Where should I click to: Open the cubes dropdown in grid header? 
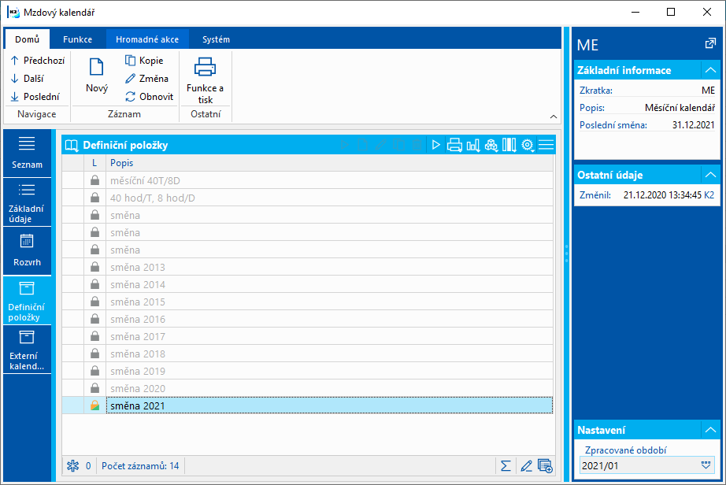[491, 145]
